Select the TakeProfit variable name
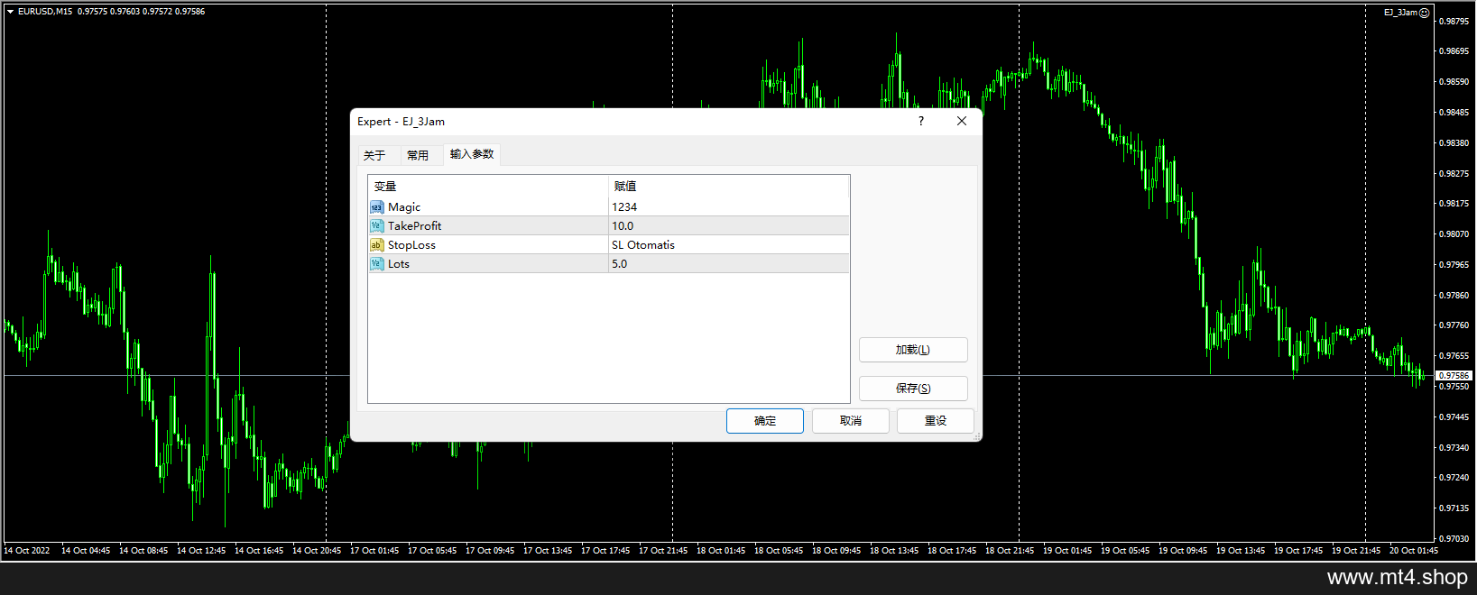The height and width of the screenshot is (595, 1477). (x=415, y=226)
